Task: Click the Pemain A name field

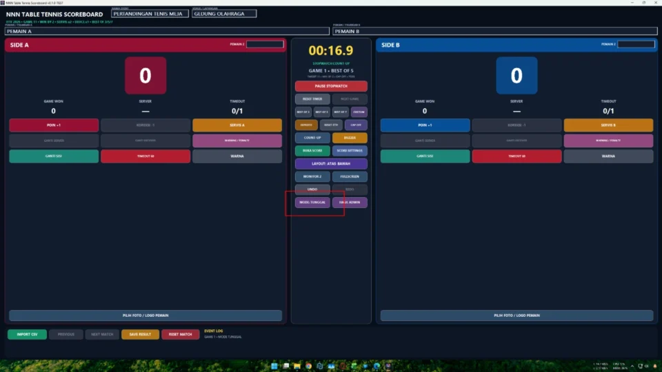Action: pyautogui.click(x=167, y=31)
